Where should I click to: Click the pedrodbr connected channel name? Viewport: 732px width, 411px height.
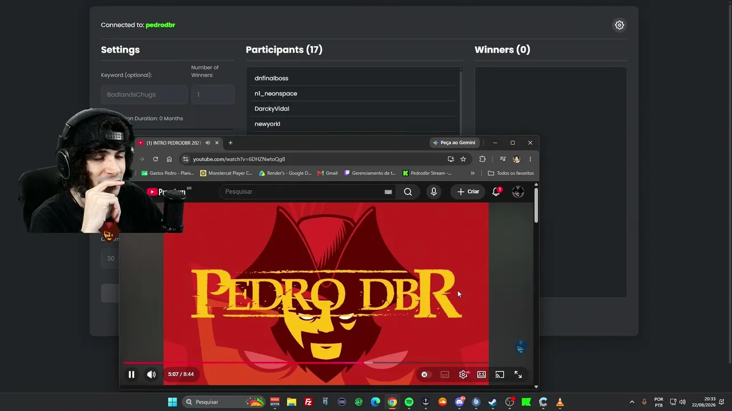point(160,25)
